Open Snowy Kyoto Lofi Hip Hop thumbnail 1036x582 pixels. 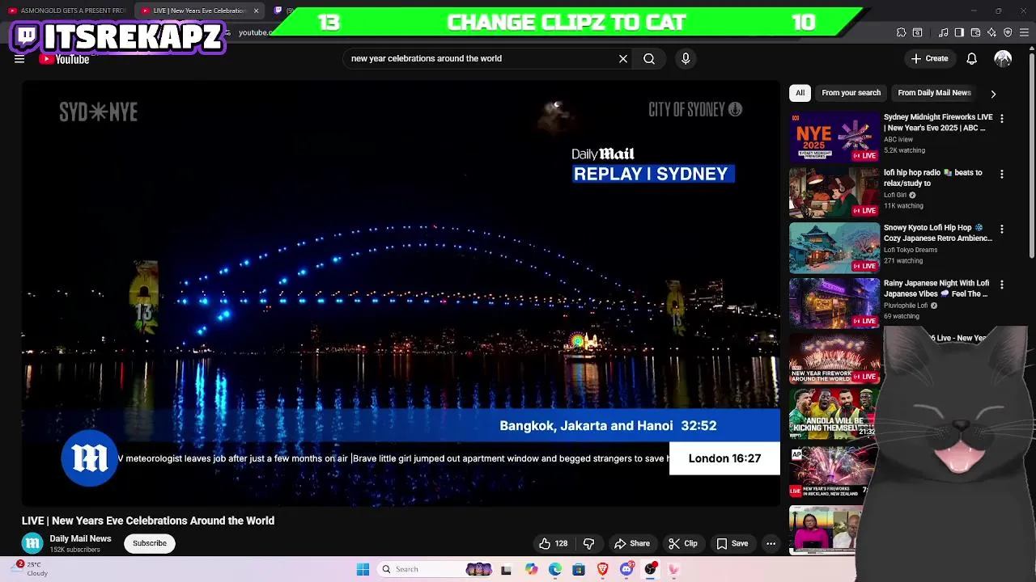tap(834, 247)
